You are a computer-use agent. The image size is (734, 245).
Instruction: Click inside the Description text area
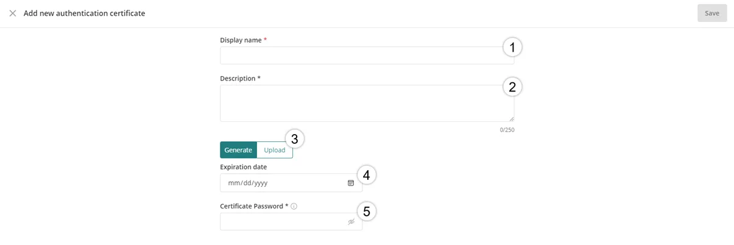point(367,103)
